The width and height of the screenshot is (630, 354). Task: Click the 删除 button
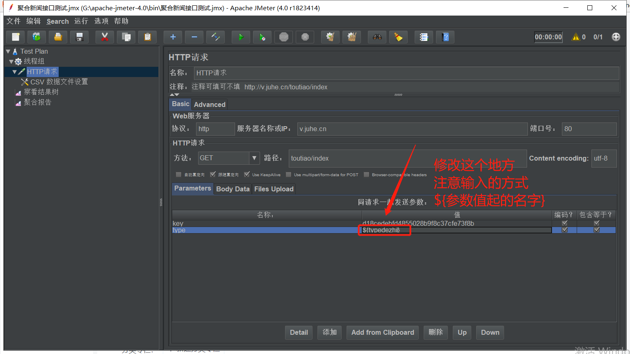pyautogui.click(x=436, y=332)
